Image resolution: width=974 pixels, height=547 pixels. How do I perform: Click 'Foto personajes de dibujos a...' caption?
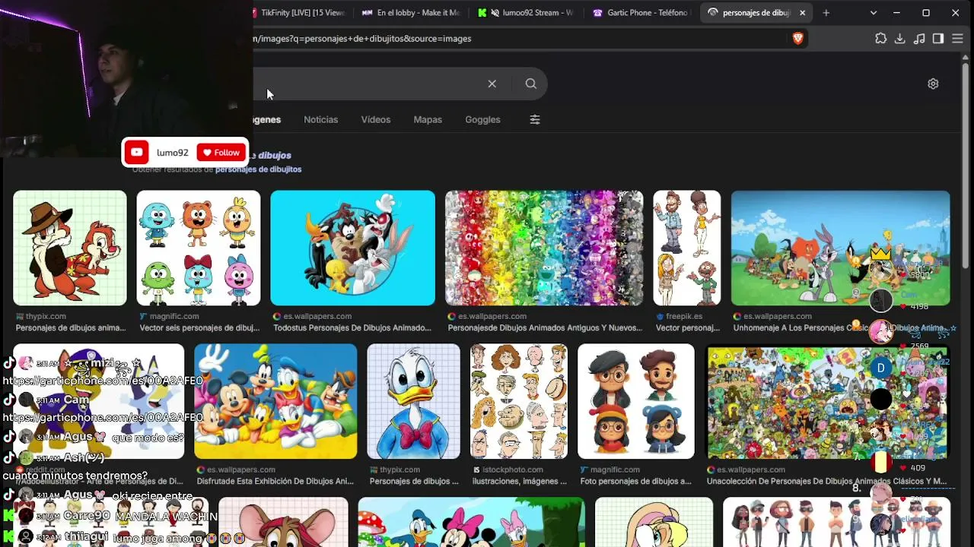tap(636, 481)
